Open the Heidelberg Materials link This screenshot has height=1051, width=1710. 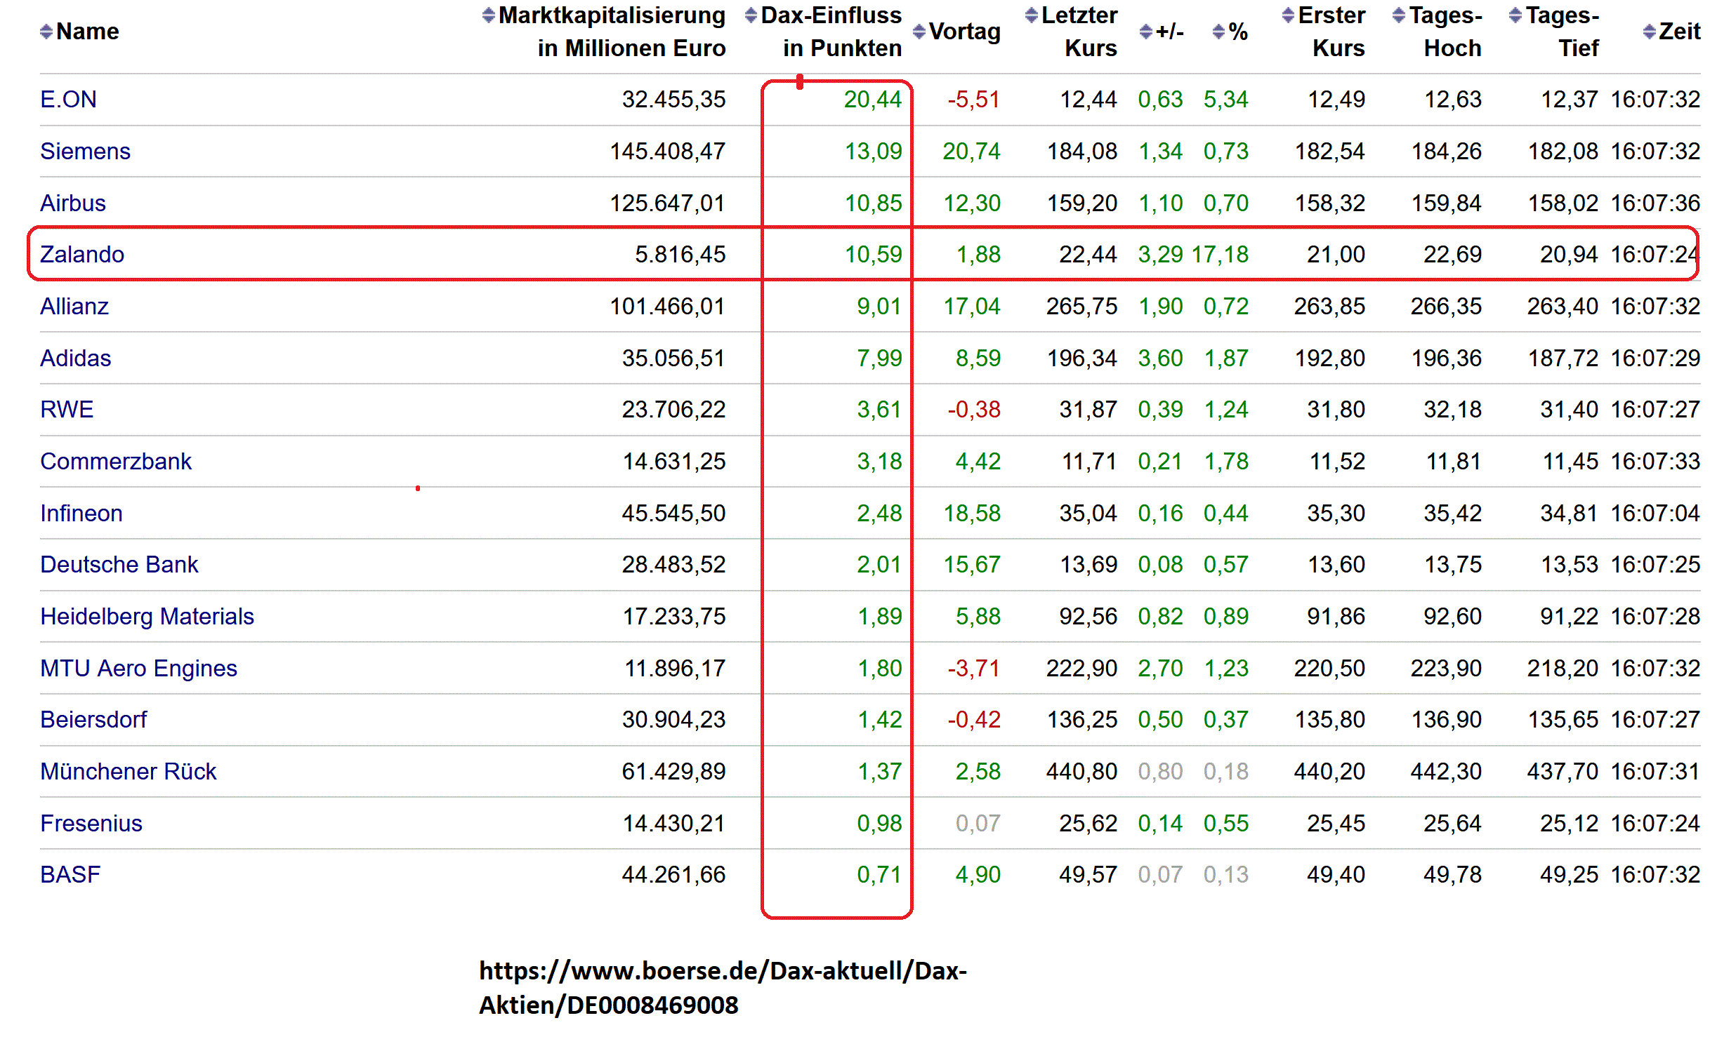click(147, 617)
